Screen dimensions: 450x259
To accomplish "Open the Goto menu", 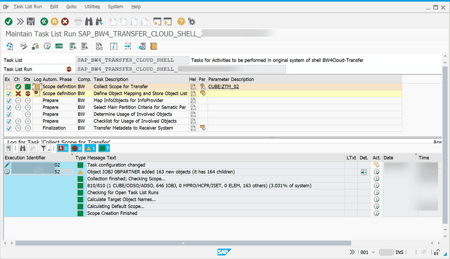I will 71,6.
